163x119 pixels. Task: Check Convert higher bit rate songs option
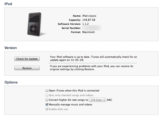point(47,100)
